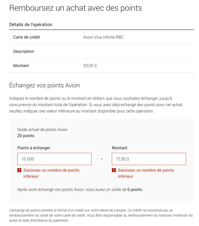The image size is (199, 226).
Task: Click 'Solde actuel de points Avion' label
Action: 42,130
